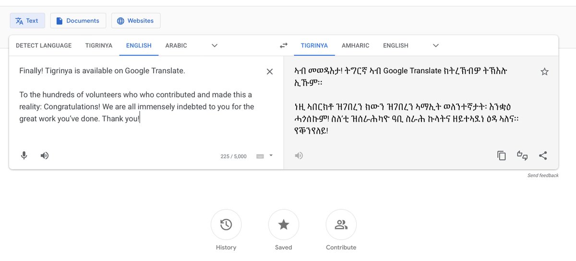The height and width of the screenshot is (261, 576).
Task: Choose Detect Language as source
Action: 44,45
